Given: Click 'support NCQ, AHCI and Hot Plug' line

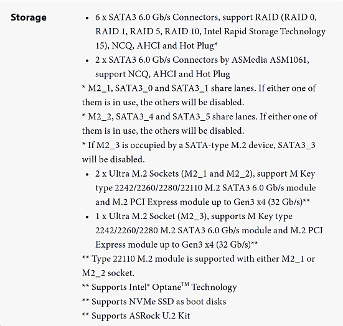Looking at the screenshot, I should 162,74.
